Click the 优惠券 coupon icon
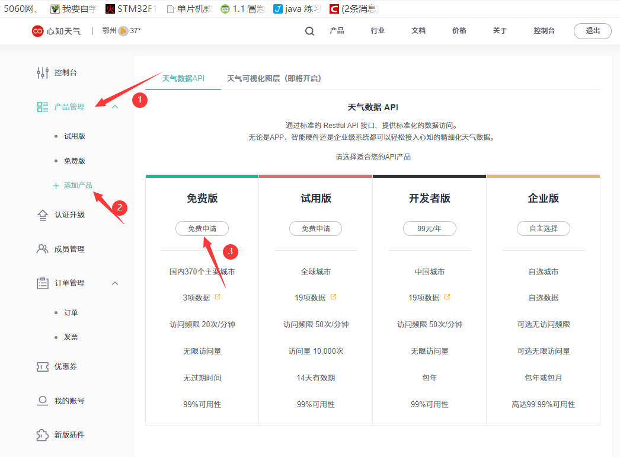The image size is (620, 457). [x=42, y=366]
